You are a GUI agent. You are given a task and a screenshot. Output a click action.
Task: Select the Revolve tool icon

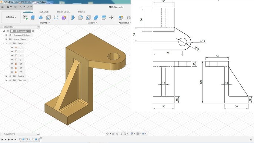coord(41,17)
